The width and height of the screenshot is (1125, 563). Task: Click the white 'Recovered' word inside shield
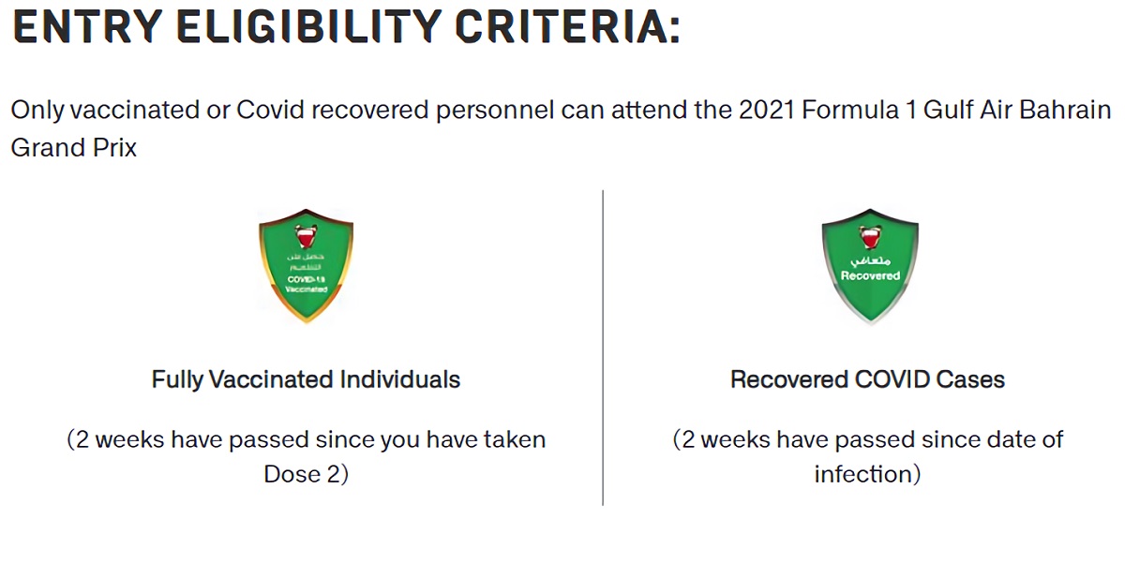coord(870,276)
